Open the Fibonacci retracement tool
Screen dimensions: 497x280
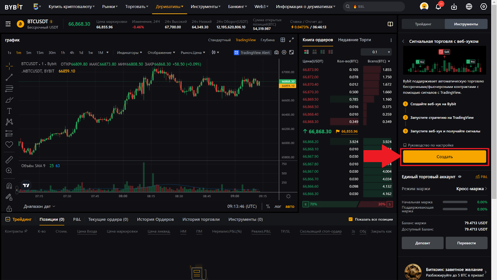(x=9, y=89)
